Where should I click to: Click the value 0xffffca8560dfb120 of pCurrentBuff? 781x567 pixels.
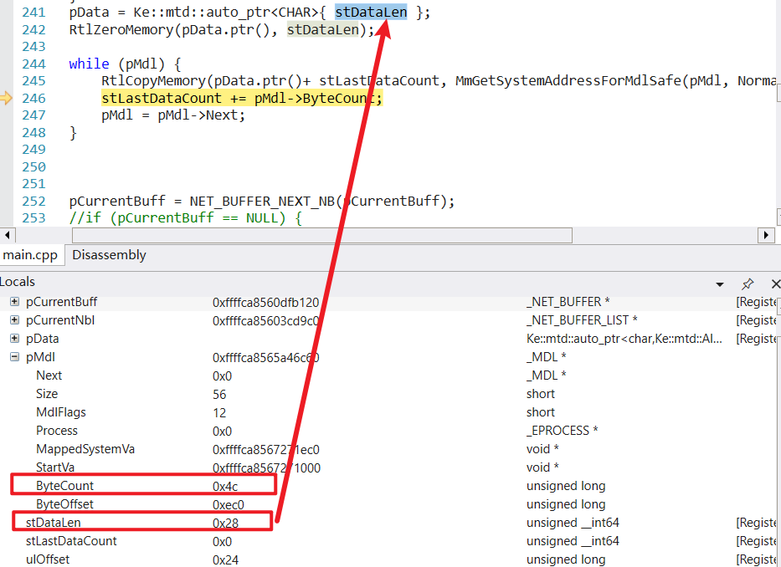click(265, 302)
